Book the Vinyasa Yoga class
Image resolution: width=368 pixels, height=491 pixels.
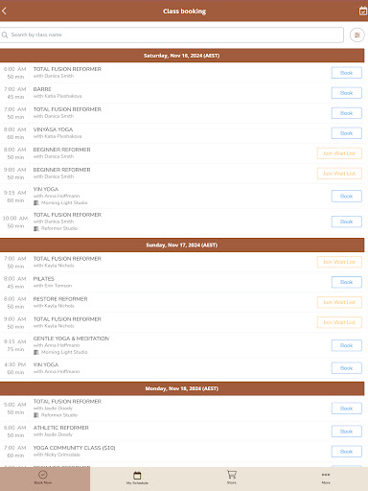click(347, 133)
